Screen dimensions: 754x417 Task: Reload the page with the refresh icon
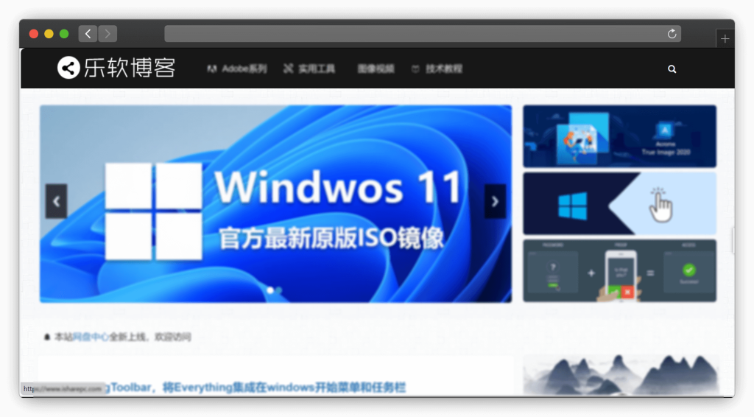(x=672, y=34)
